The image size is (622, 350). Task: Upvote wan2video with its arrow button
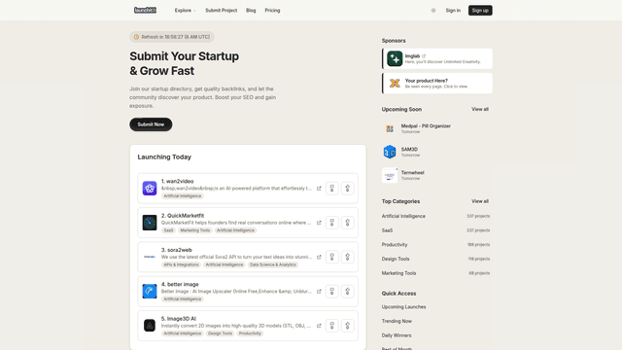pyautogui.click(x=348, y=189)
